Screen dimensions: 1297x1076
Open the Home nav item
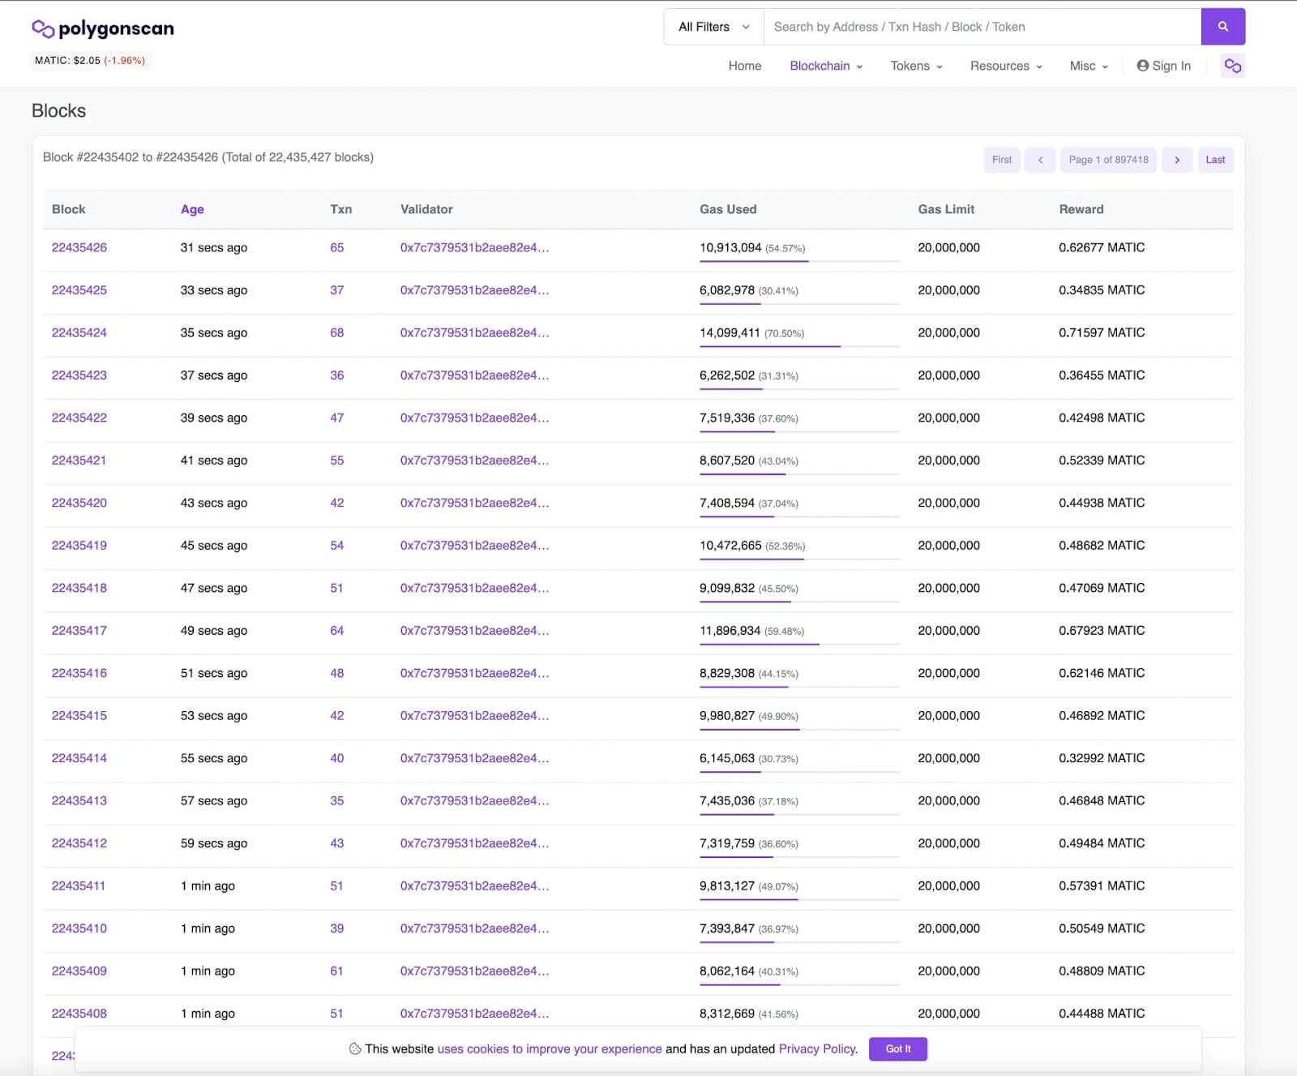click(x=744, y=66)
